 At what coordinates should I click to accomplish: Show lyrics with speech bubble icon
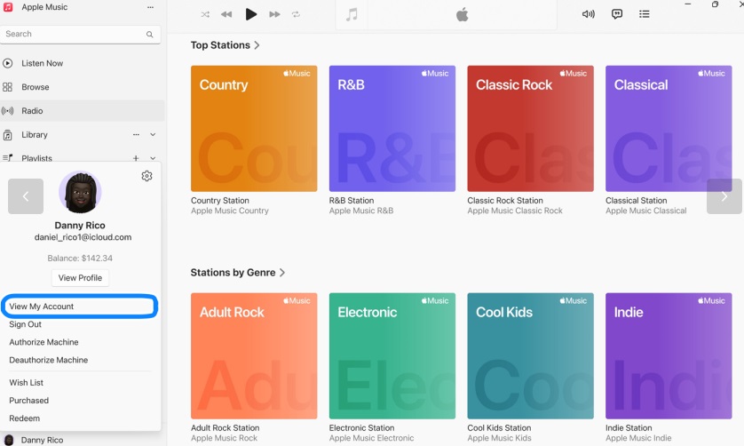pos(617,14)
